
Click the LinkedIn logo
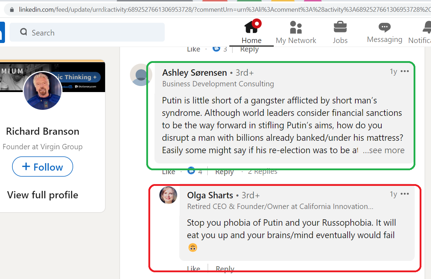[2, 32]
